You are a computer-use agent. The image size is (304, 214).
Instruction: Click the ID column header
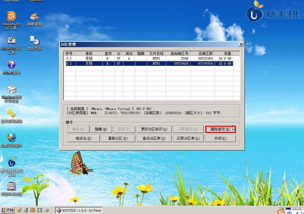click(x=119, y=54)
